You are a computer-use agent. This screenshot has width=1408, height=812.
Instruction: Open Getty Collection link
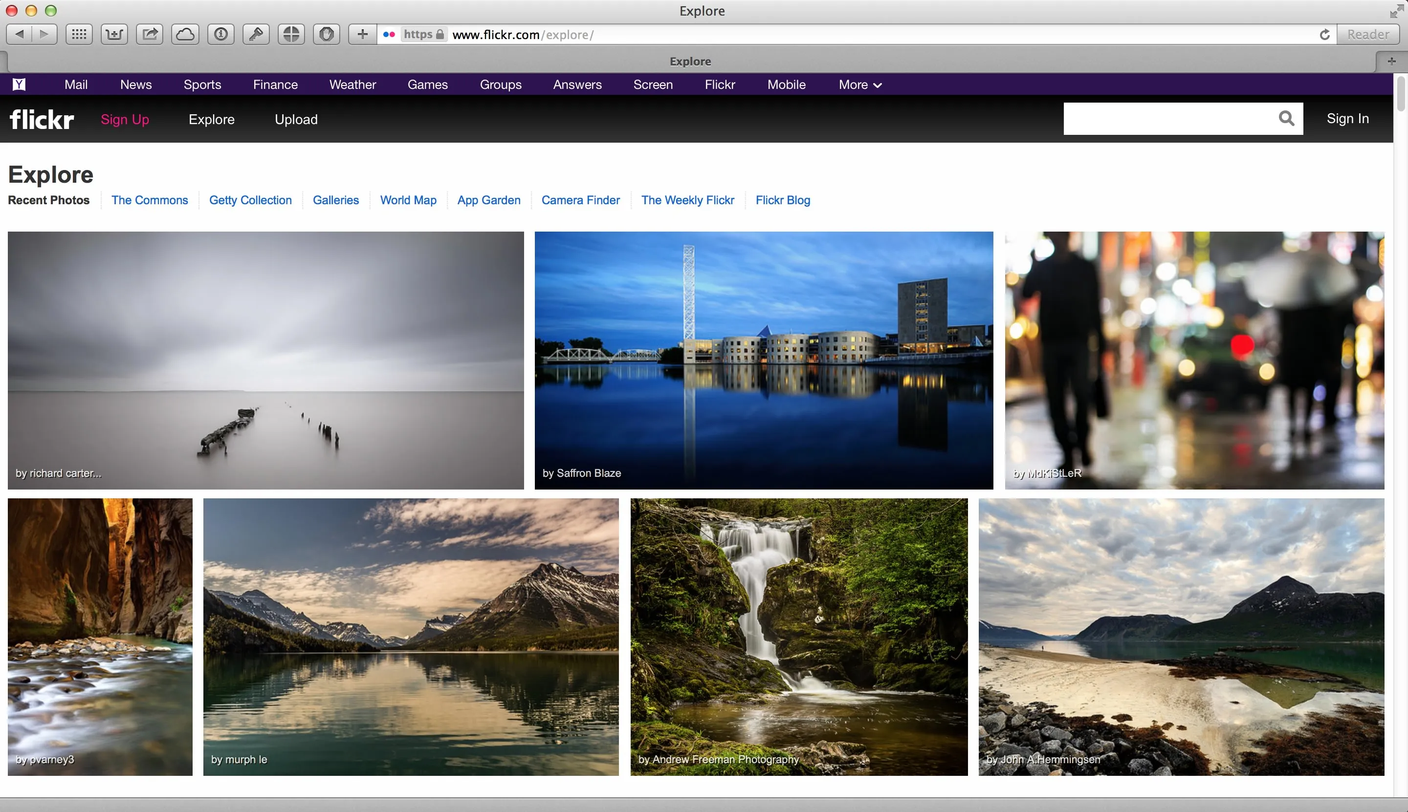click(x=251, y=200)
